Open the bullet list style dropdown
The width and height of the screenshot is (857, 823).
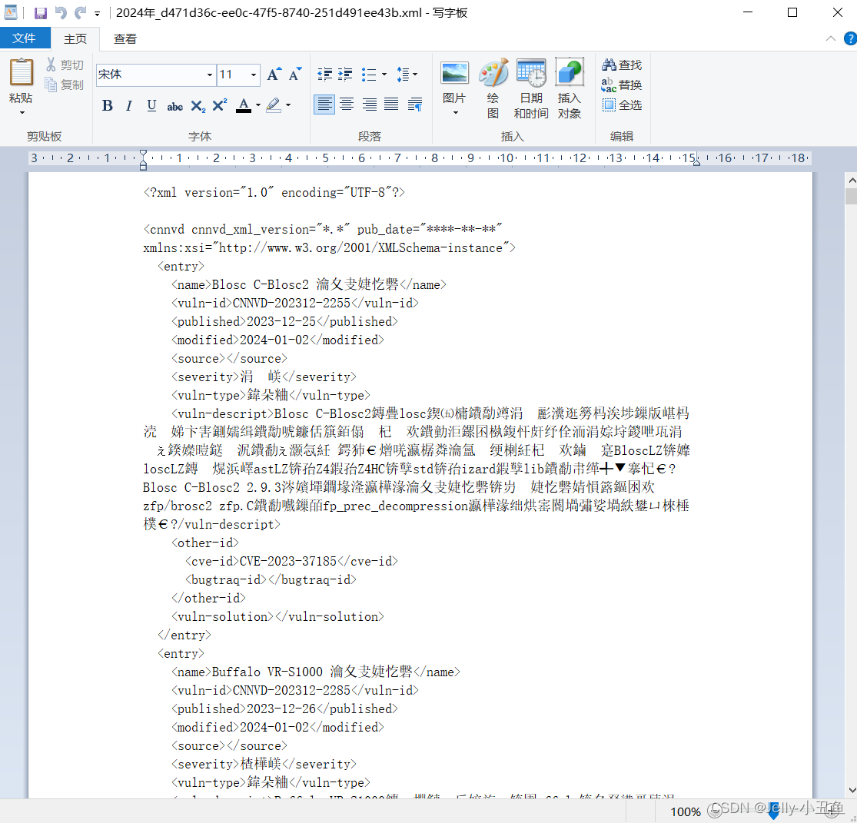click(x=384, y=75)
